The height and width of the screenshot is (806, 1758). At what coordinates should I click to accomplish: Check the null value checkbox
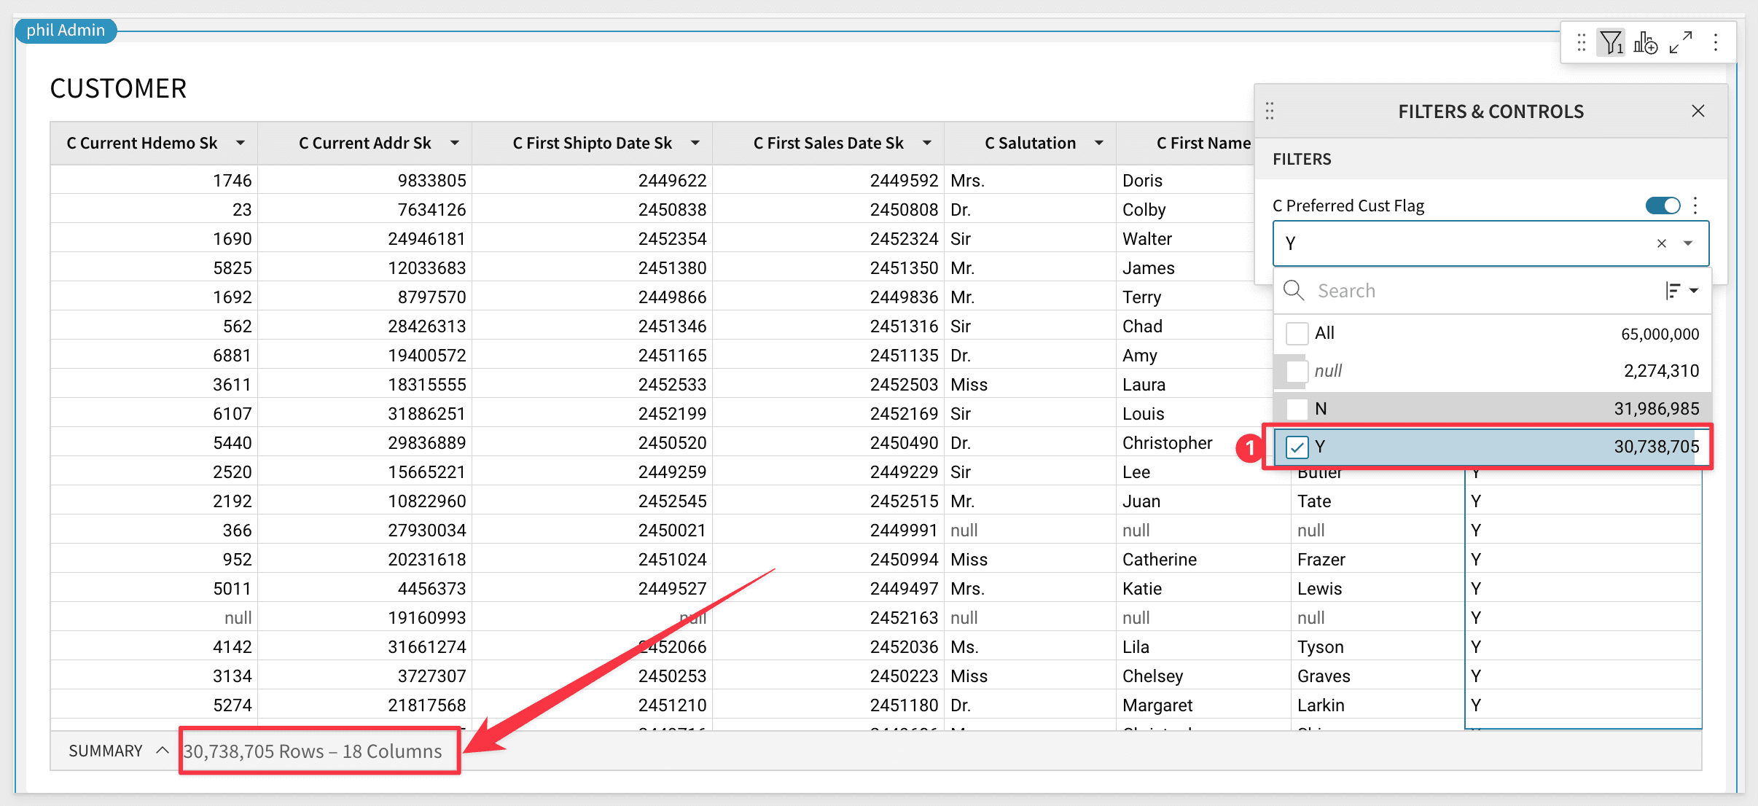coord(1297,371)
